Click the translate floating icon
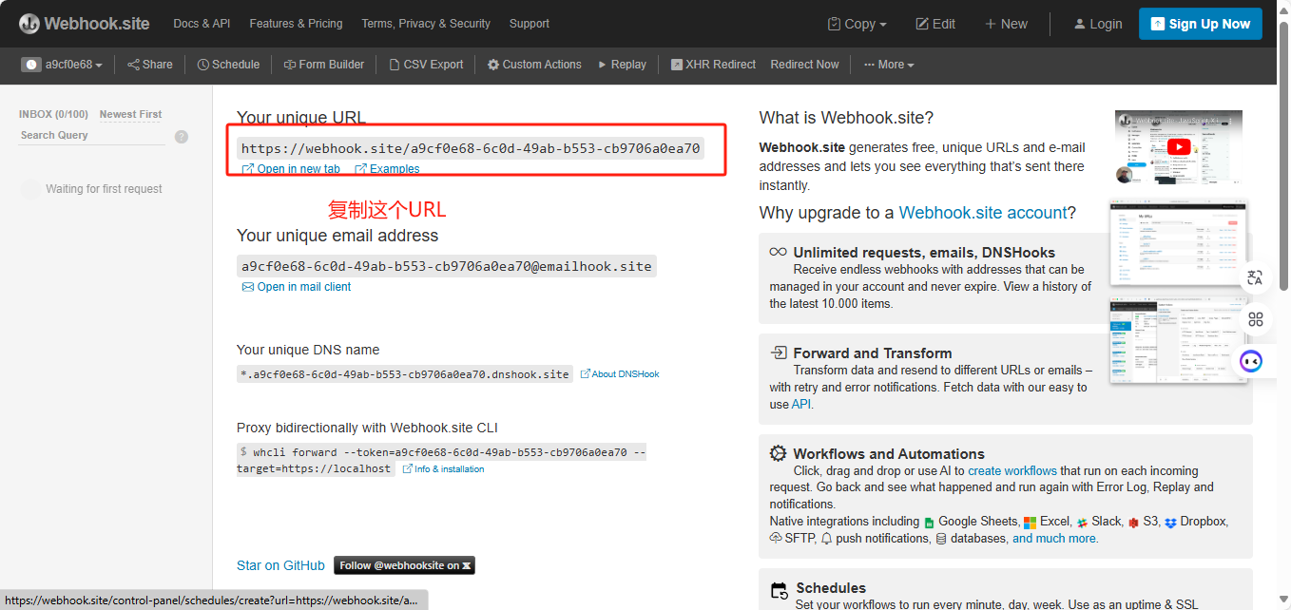 pos(1255,277)
